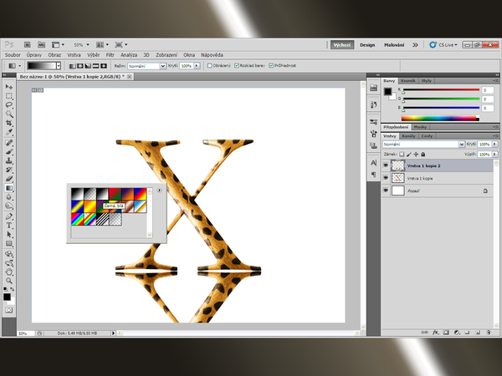This screenshot has width=502, height=376.
Task: Click the Malování workspace button
Action: (394, 44)
